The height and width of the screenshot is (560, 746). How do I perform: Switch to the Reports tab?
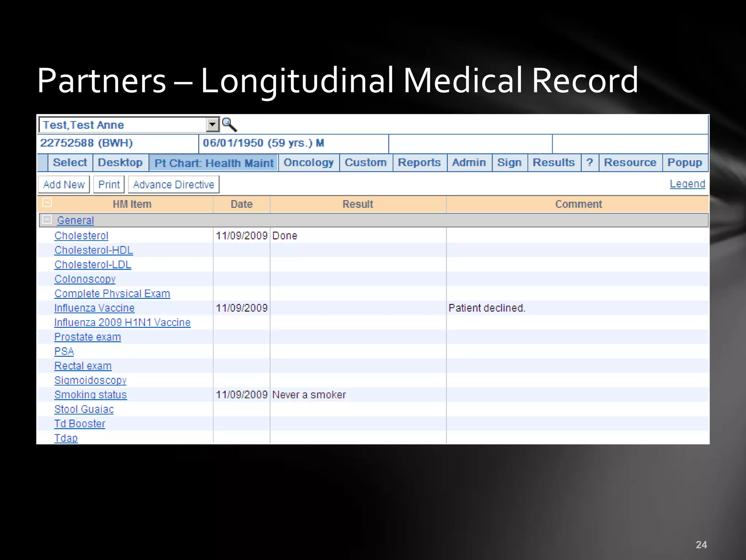point(419,163)
